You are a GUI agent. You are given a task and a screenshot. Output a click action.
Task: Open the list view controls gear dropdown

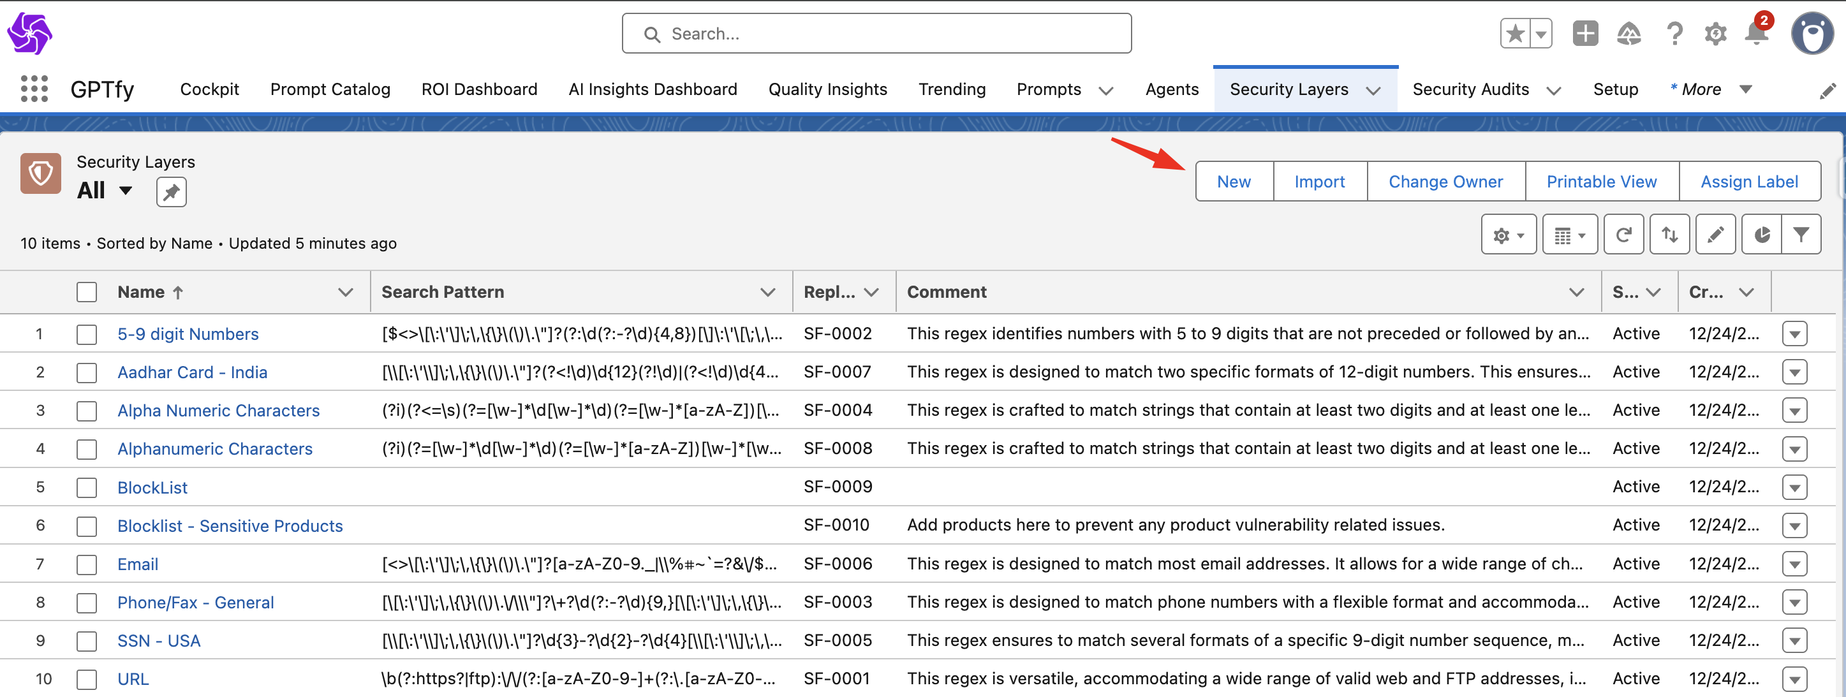coord(1508,234)
